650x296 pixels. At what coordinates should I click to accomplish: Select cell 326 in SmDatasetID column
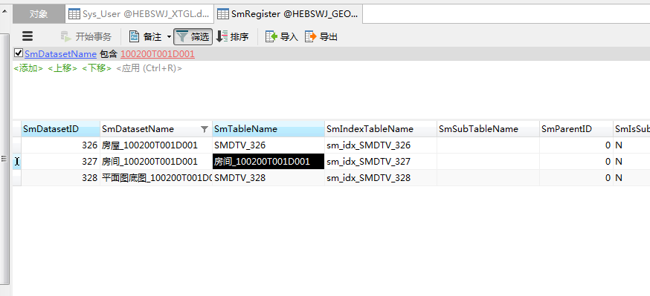coord(60,145)
